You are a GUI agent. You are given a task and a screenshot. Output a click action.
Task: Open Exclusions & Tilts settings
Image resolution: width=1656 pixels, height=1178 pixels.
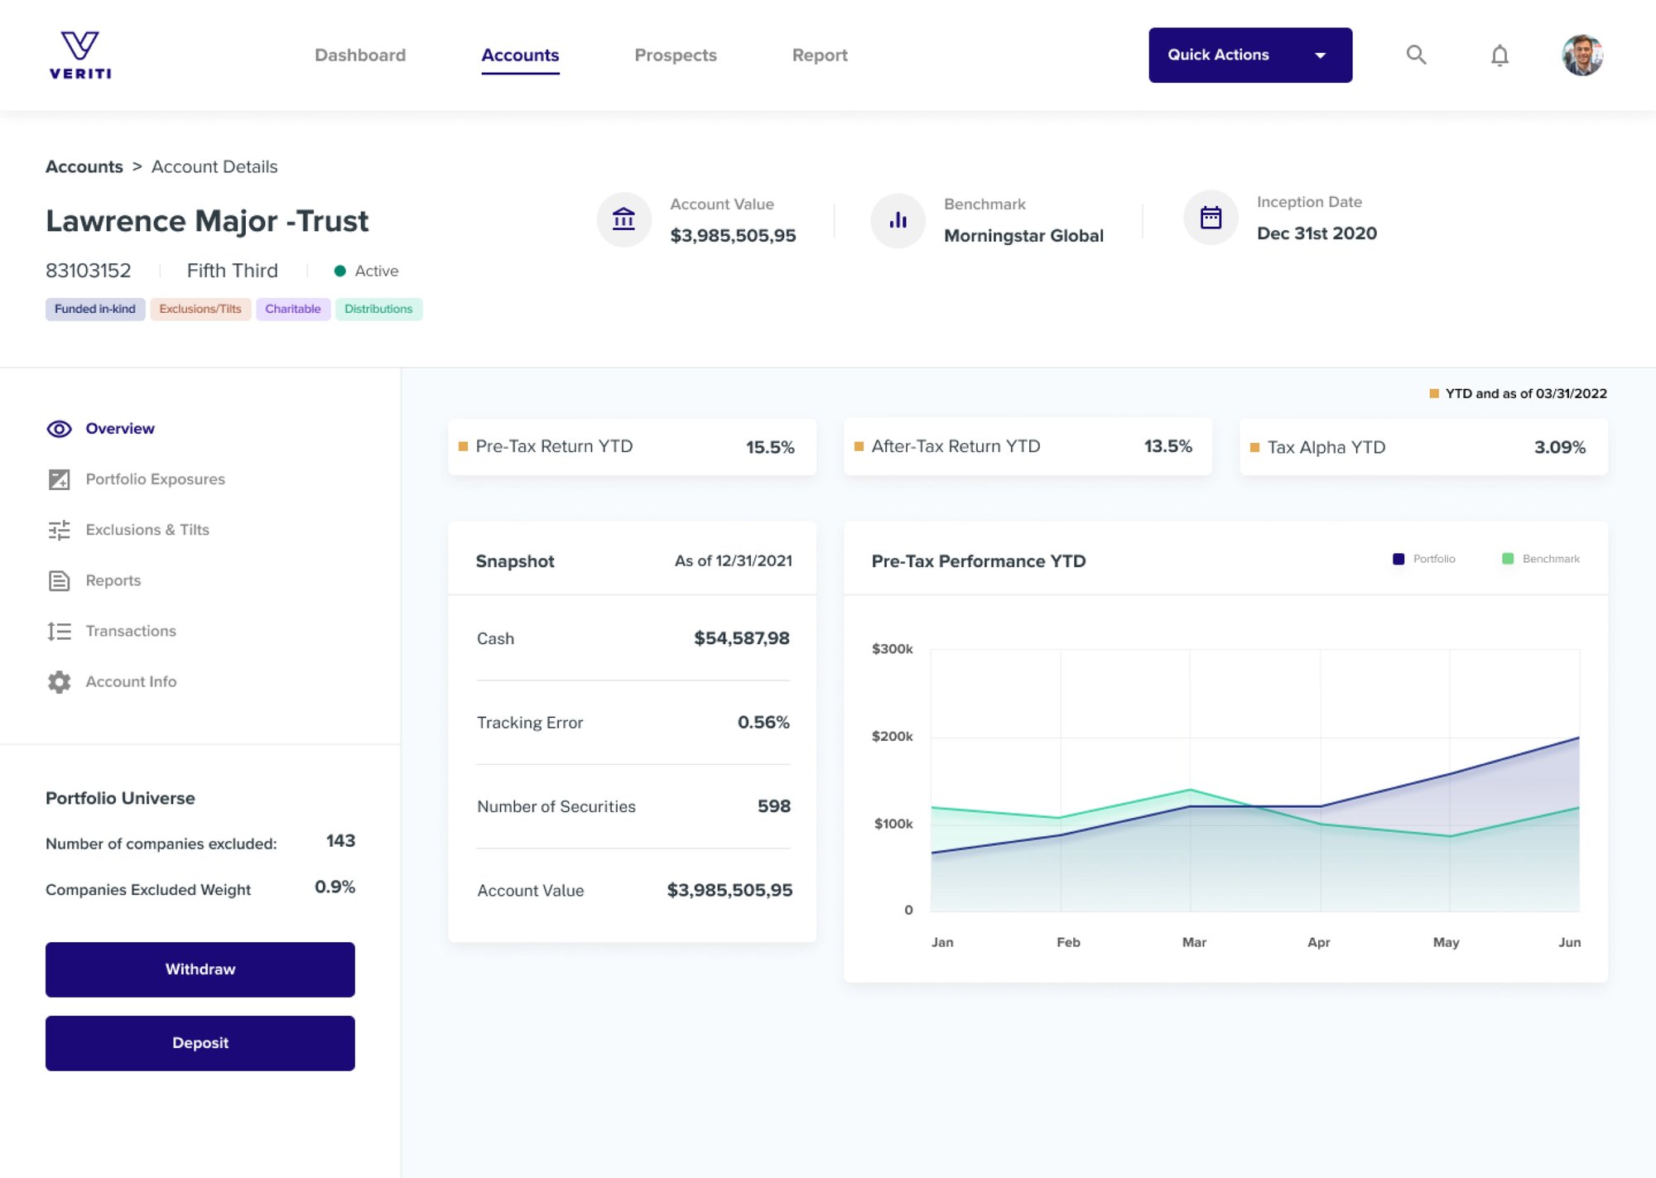pyautogui.click(x=147, y=530)
